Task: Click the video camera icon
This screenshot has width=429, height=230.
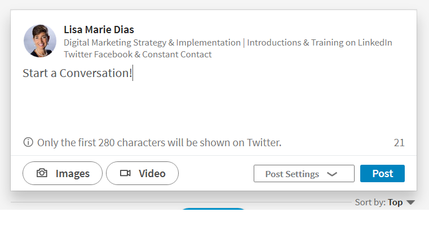Action: coord(125,173)
